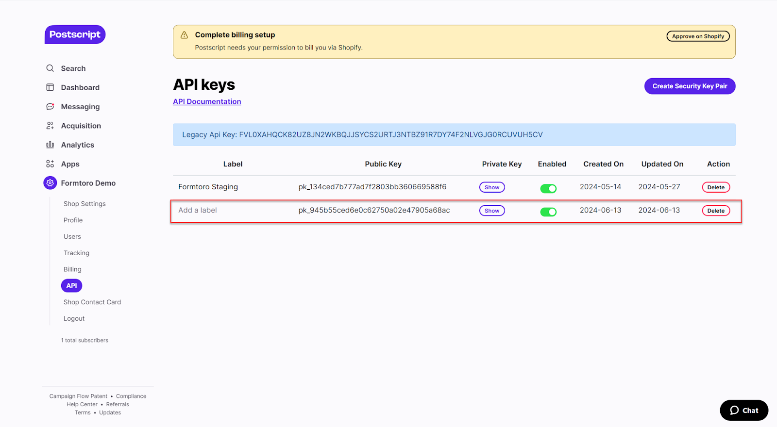
Task: Click the Apps grid icon
Action: (50, 164)
